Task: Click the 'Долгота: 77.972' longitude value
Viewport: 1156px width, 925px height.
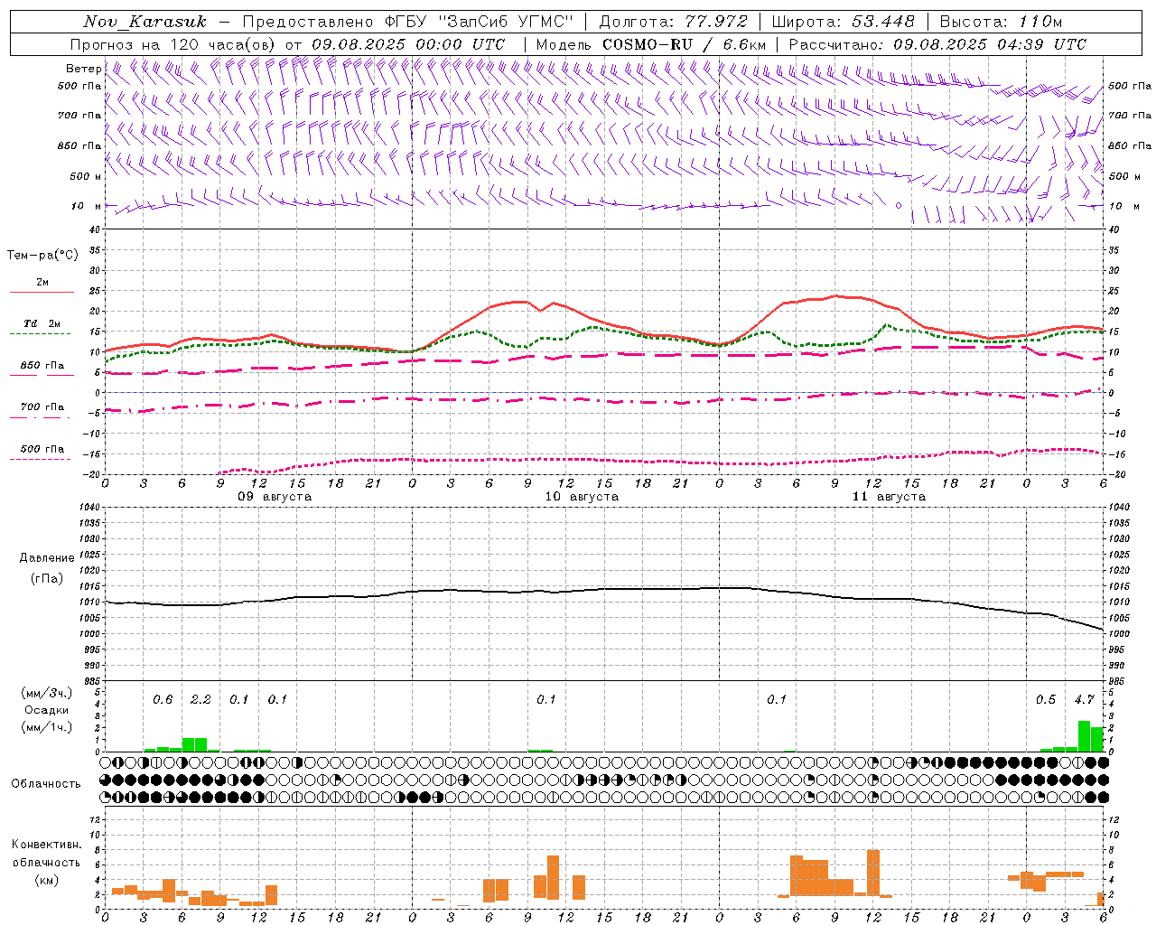Action: coord(673,22)
